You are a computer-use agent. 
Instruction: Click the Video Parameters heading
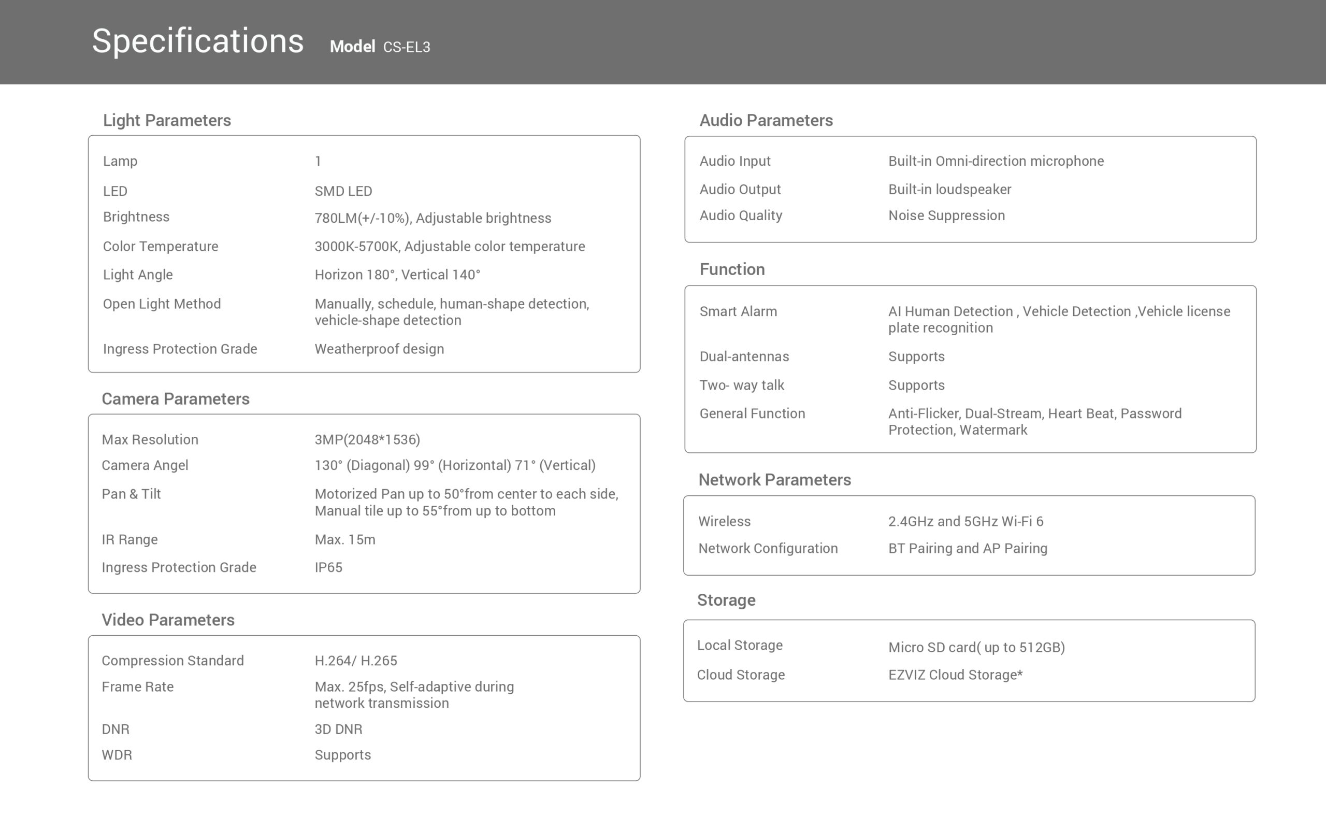click(x=168, y=620)
